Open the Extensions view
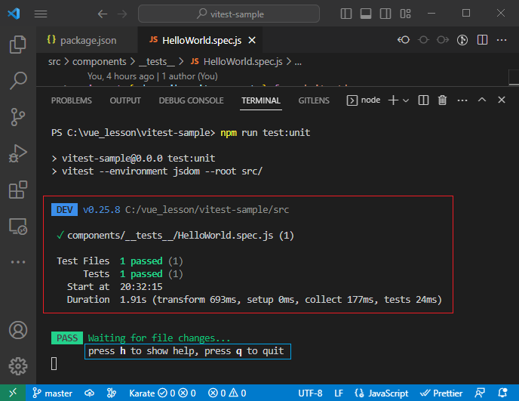The width and height of the screenshot is (519, 401). (x=18, y=190)
